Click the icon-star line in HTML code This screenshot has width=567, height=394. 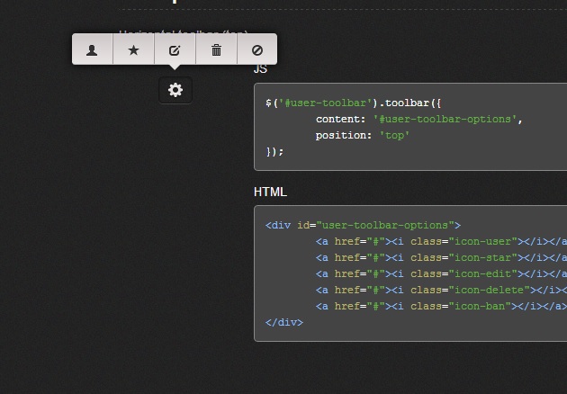(x=441, y=257)
